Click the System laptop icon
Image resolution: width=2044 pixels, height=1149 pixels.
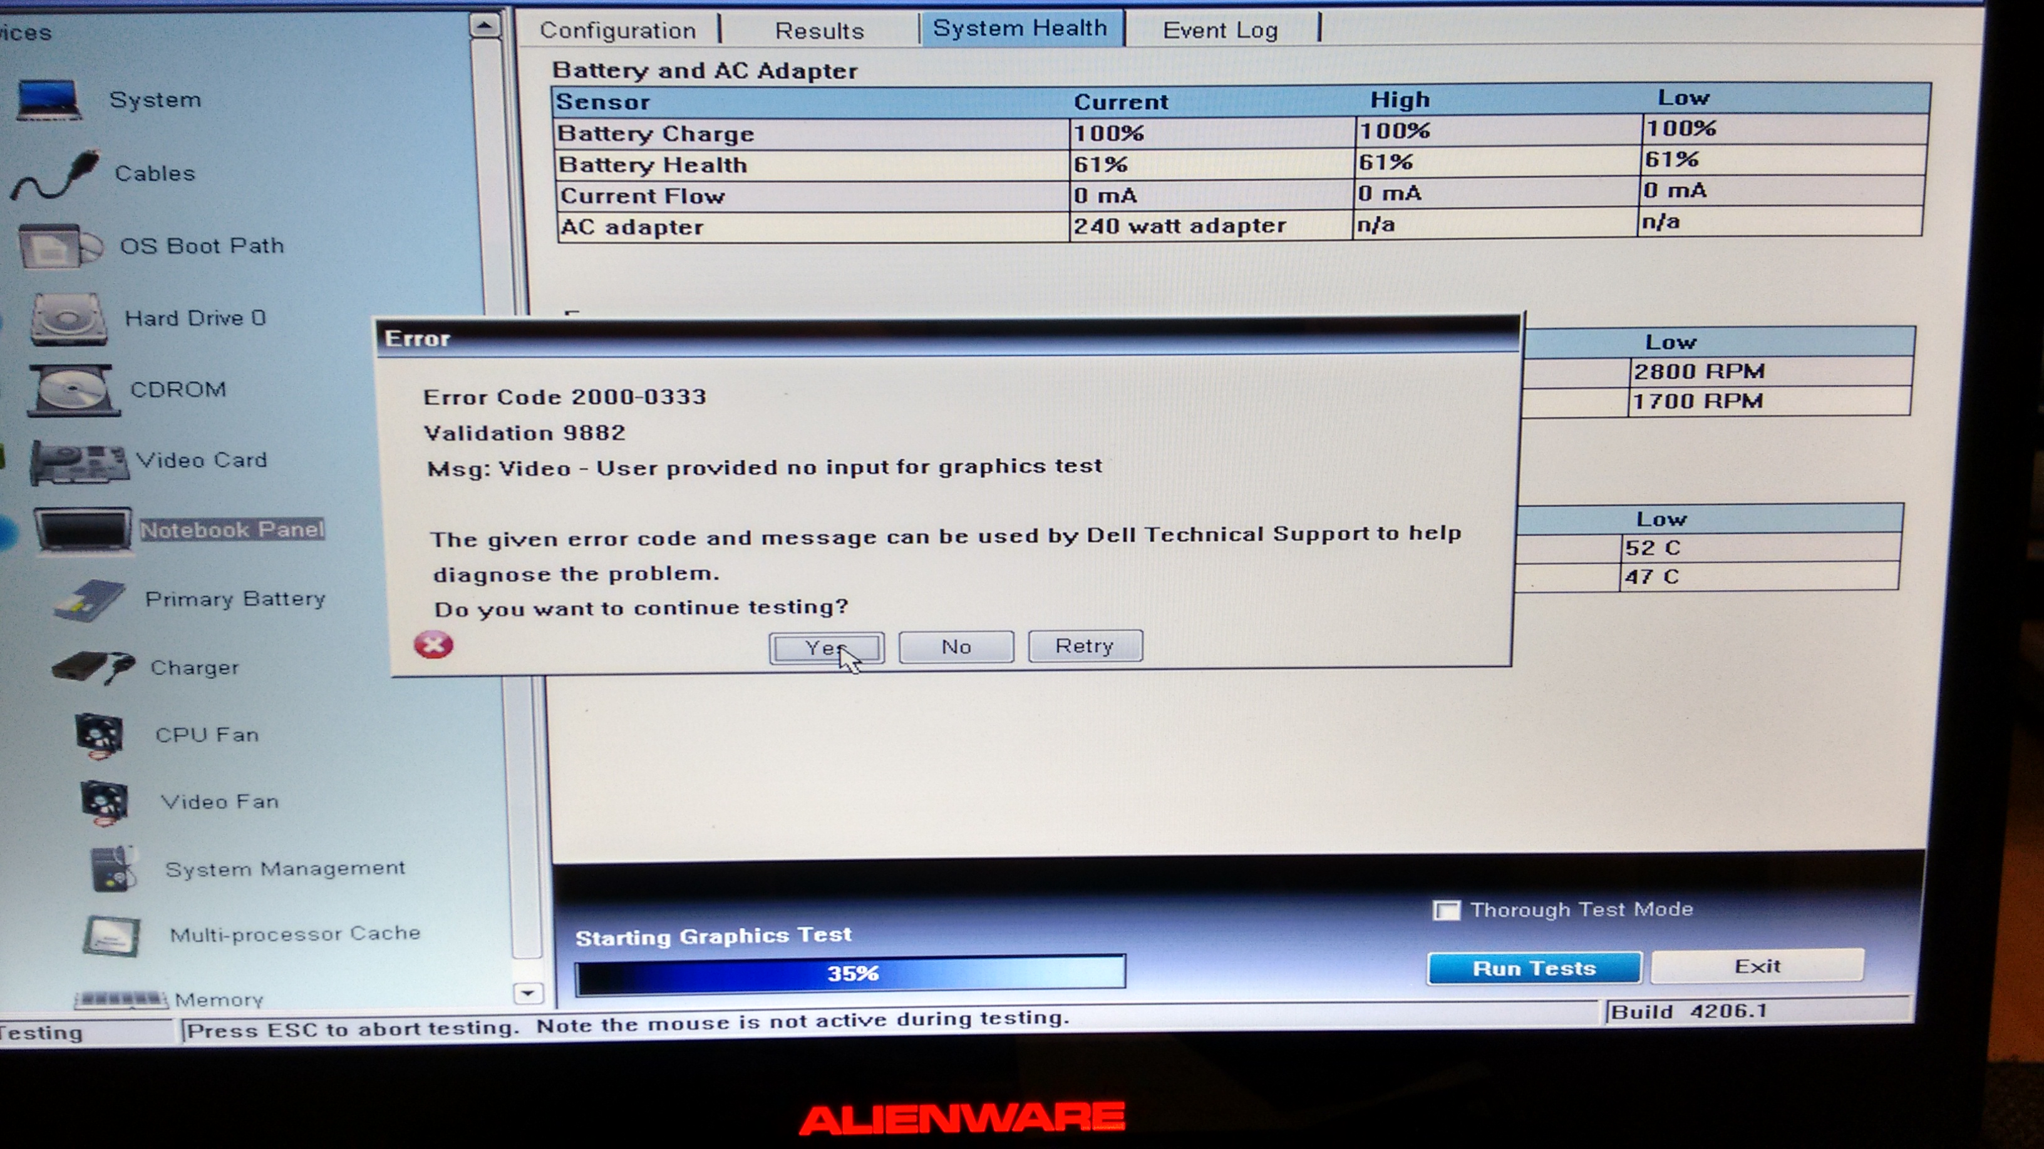pos(49,100)
